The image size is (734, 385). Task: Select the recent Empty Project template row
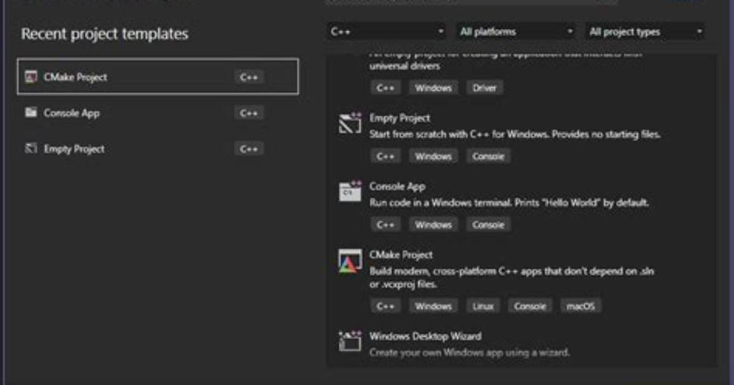(x=158, y=148)
